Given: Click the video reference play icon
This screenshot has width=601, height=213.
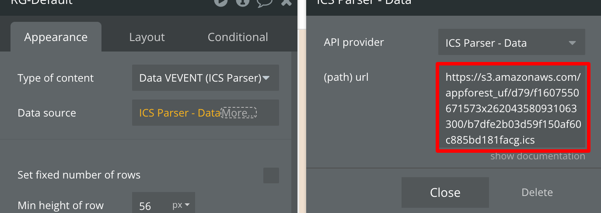Looking at the screenshot, I should (221, 2).
